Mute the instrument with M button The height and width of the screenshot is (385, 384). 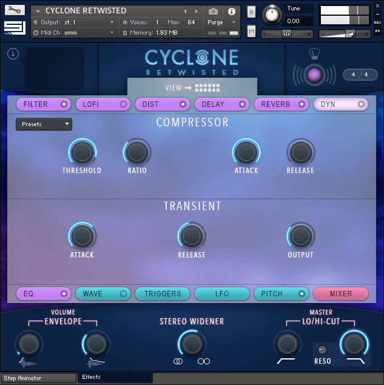point(251,30)
